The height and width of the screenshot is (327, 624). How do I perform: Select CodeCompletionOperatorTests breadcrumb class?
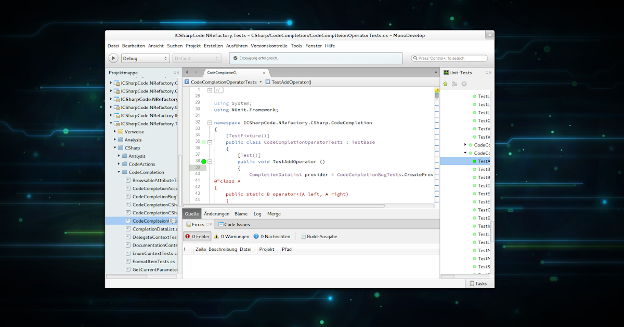point(220,82)
